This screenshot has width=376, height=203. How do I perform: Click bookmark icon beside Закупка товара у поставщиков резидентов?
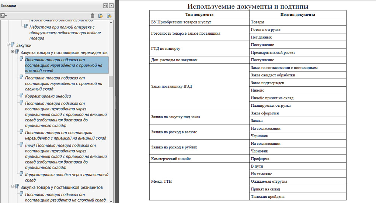click(17, 187)
